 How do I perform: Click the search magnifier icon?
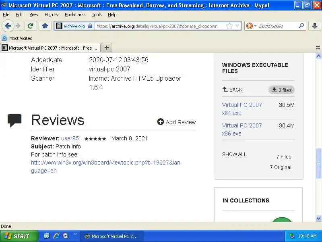301,26
